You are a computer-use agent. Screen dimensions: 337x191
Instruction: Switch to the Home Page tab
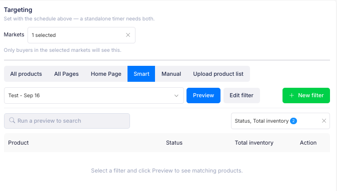tap(106, 74)
